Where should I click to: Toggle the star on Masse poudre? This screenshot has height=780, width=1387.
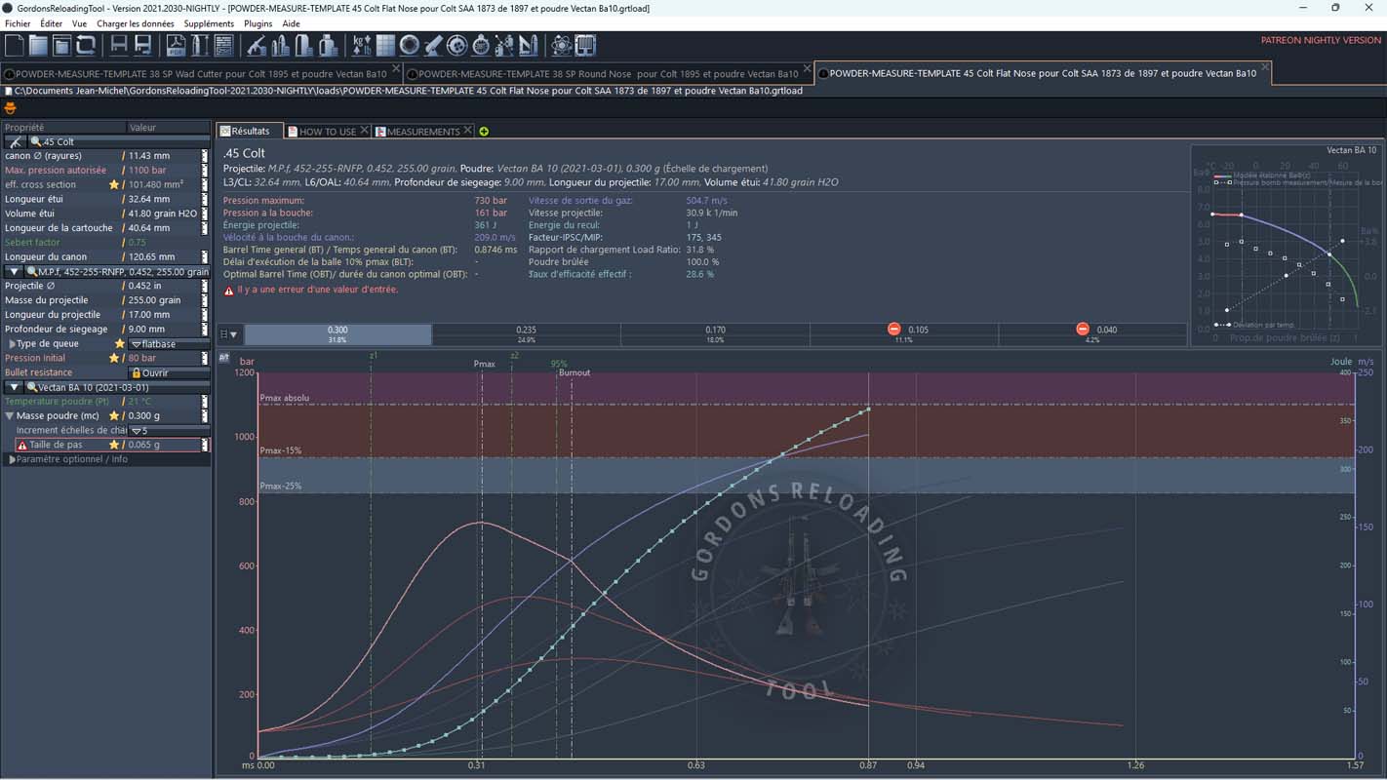pos(114,416)
